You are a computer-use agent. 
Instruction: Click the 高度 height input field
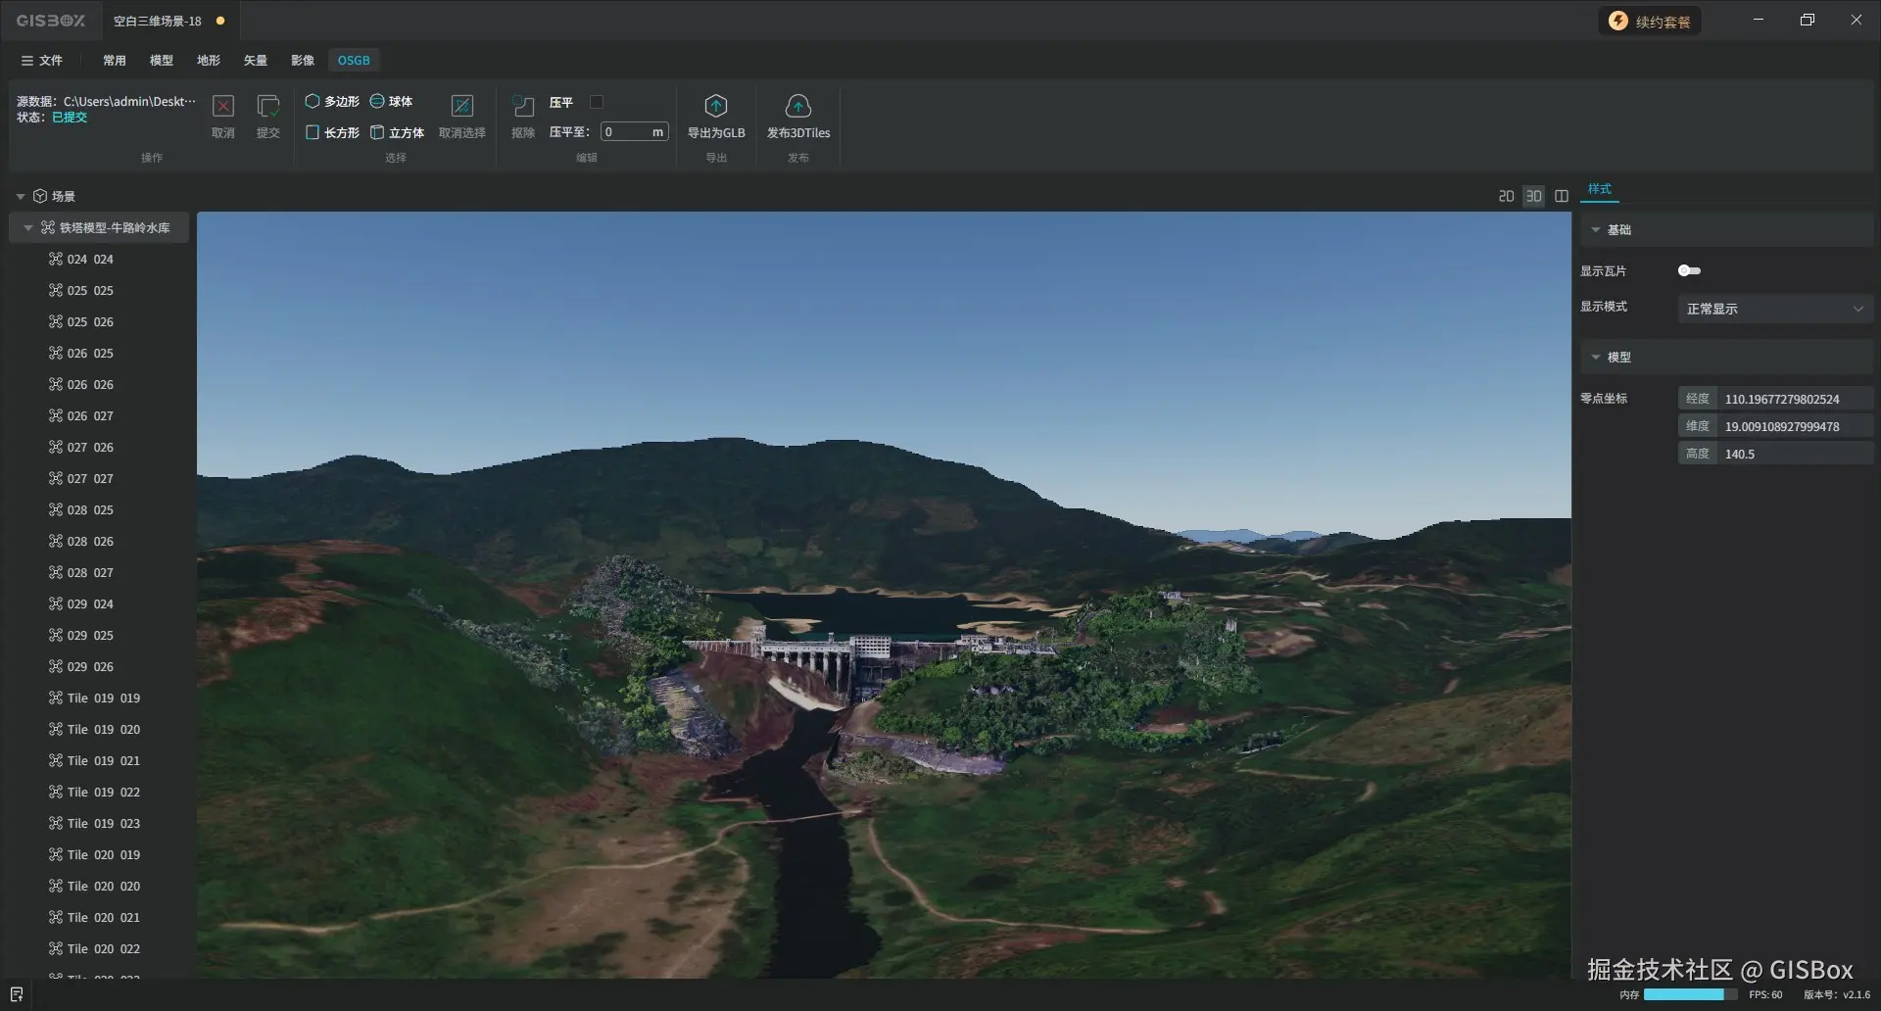pyautogui.click(x=1796, y=454)
